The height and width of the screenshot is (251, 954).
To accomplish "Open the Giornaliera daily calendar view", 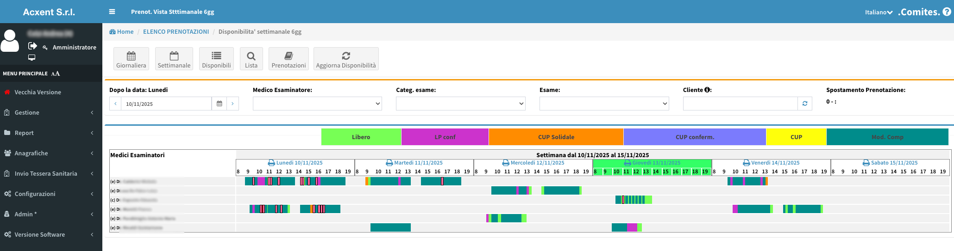I will point(131,59).
